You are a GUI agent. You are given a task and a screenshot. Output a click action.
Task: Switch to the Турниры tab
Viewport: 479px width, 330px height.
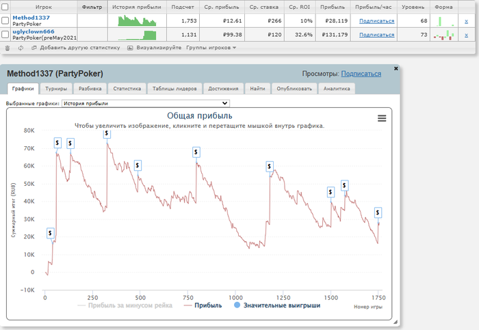56,89
